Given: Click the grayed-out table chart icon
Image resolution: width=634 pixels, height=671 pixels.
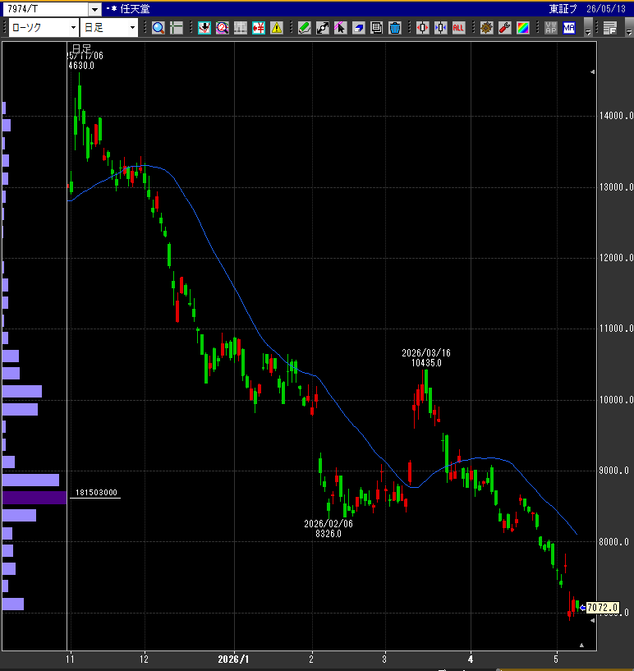Looking at the screenshot, I should click(x=241, y=28).
